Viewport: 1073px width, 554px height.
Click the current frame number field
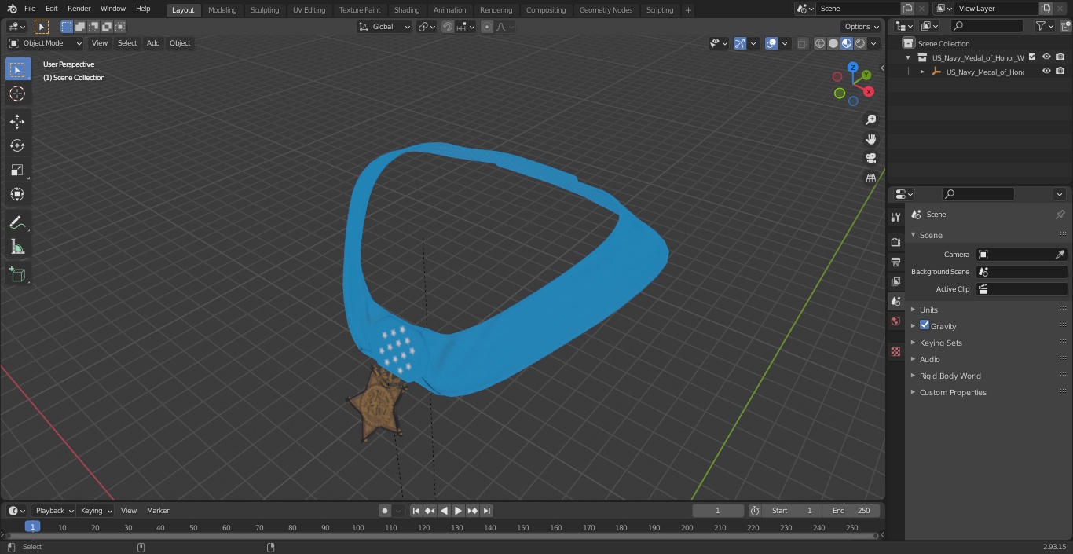pyautogui.click(x=718, y=511)
